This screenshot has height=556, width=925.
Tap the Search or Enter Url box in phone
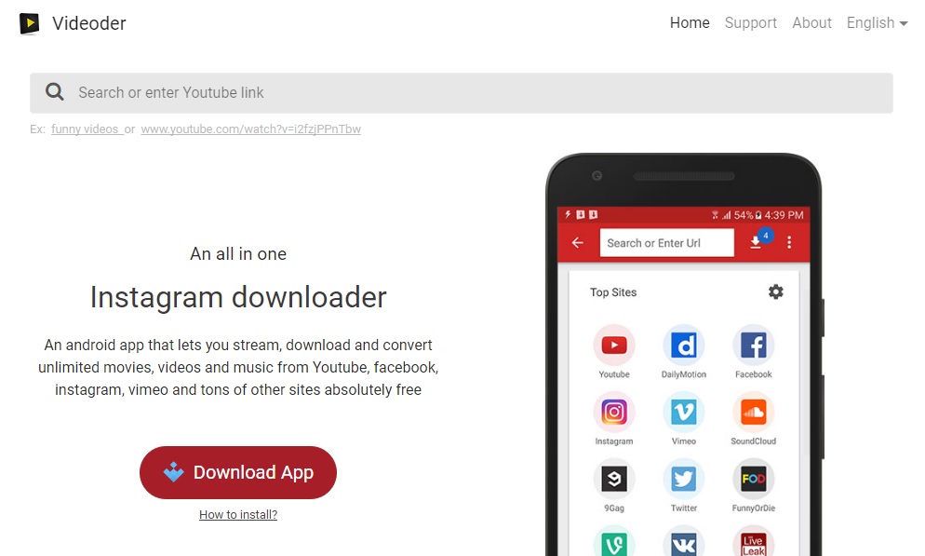click(666, 242)
